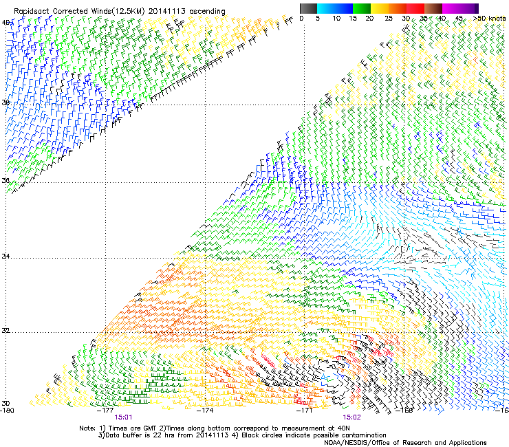Click the cyan-to-blue 5–15 knots legend segment
The width and height of the screenshot is (509, 447).
[335, 8]
